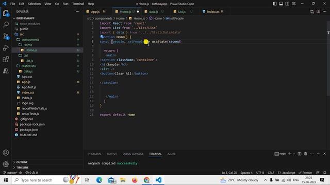
Task: Switch to data.js editor tab
Action: click(154, 11)
